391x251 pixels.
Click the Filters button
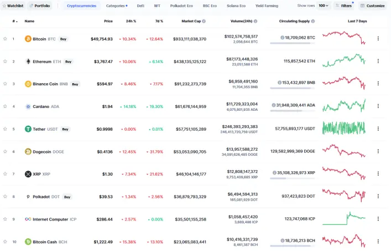pos(344,6)
